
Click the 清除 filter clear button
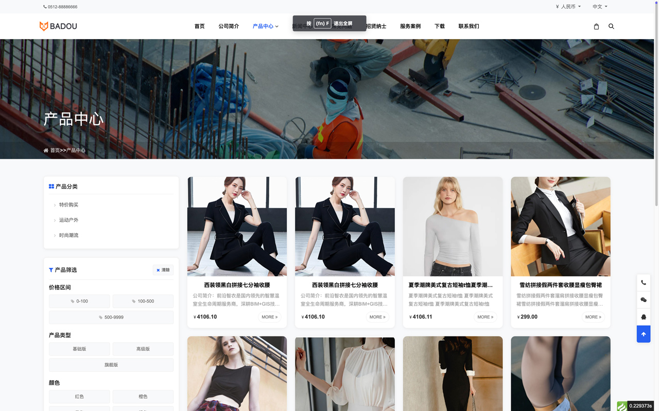point(163,269)
